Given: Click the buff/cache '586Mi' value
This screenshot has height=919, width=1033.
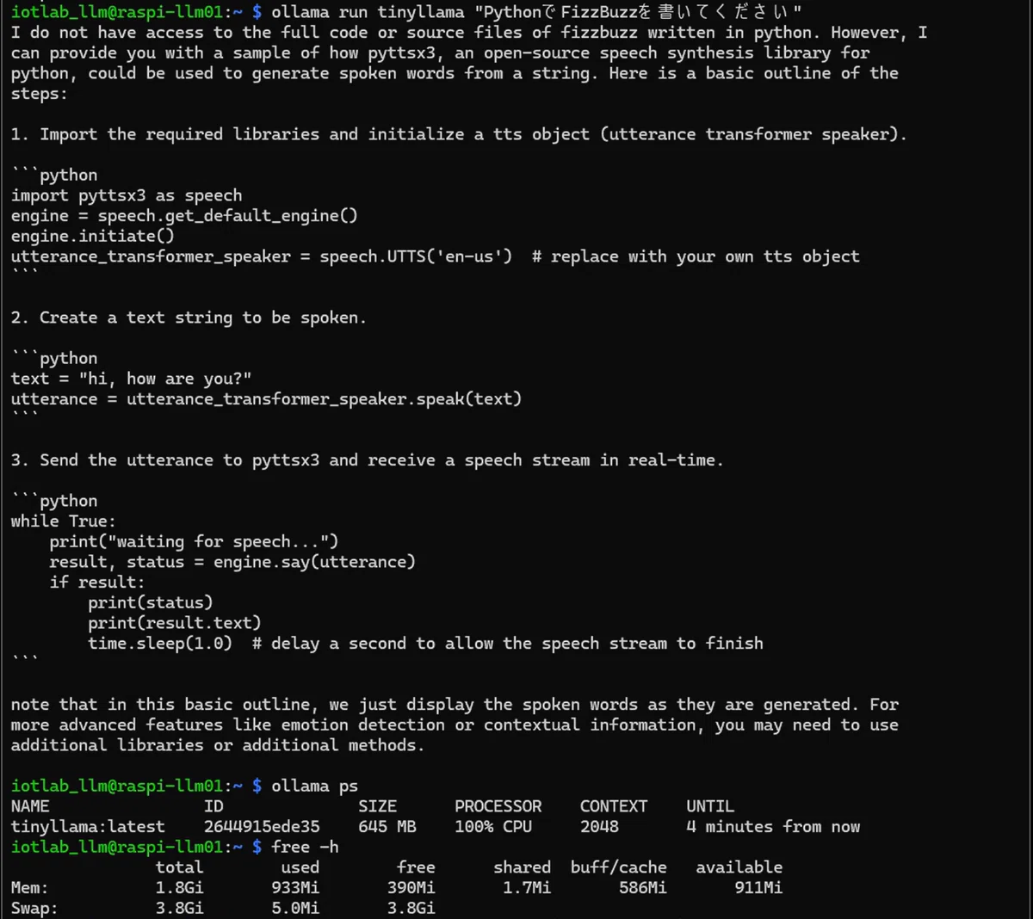Looking at the screenshot, I should (x=642, y=888).
